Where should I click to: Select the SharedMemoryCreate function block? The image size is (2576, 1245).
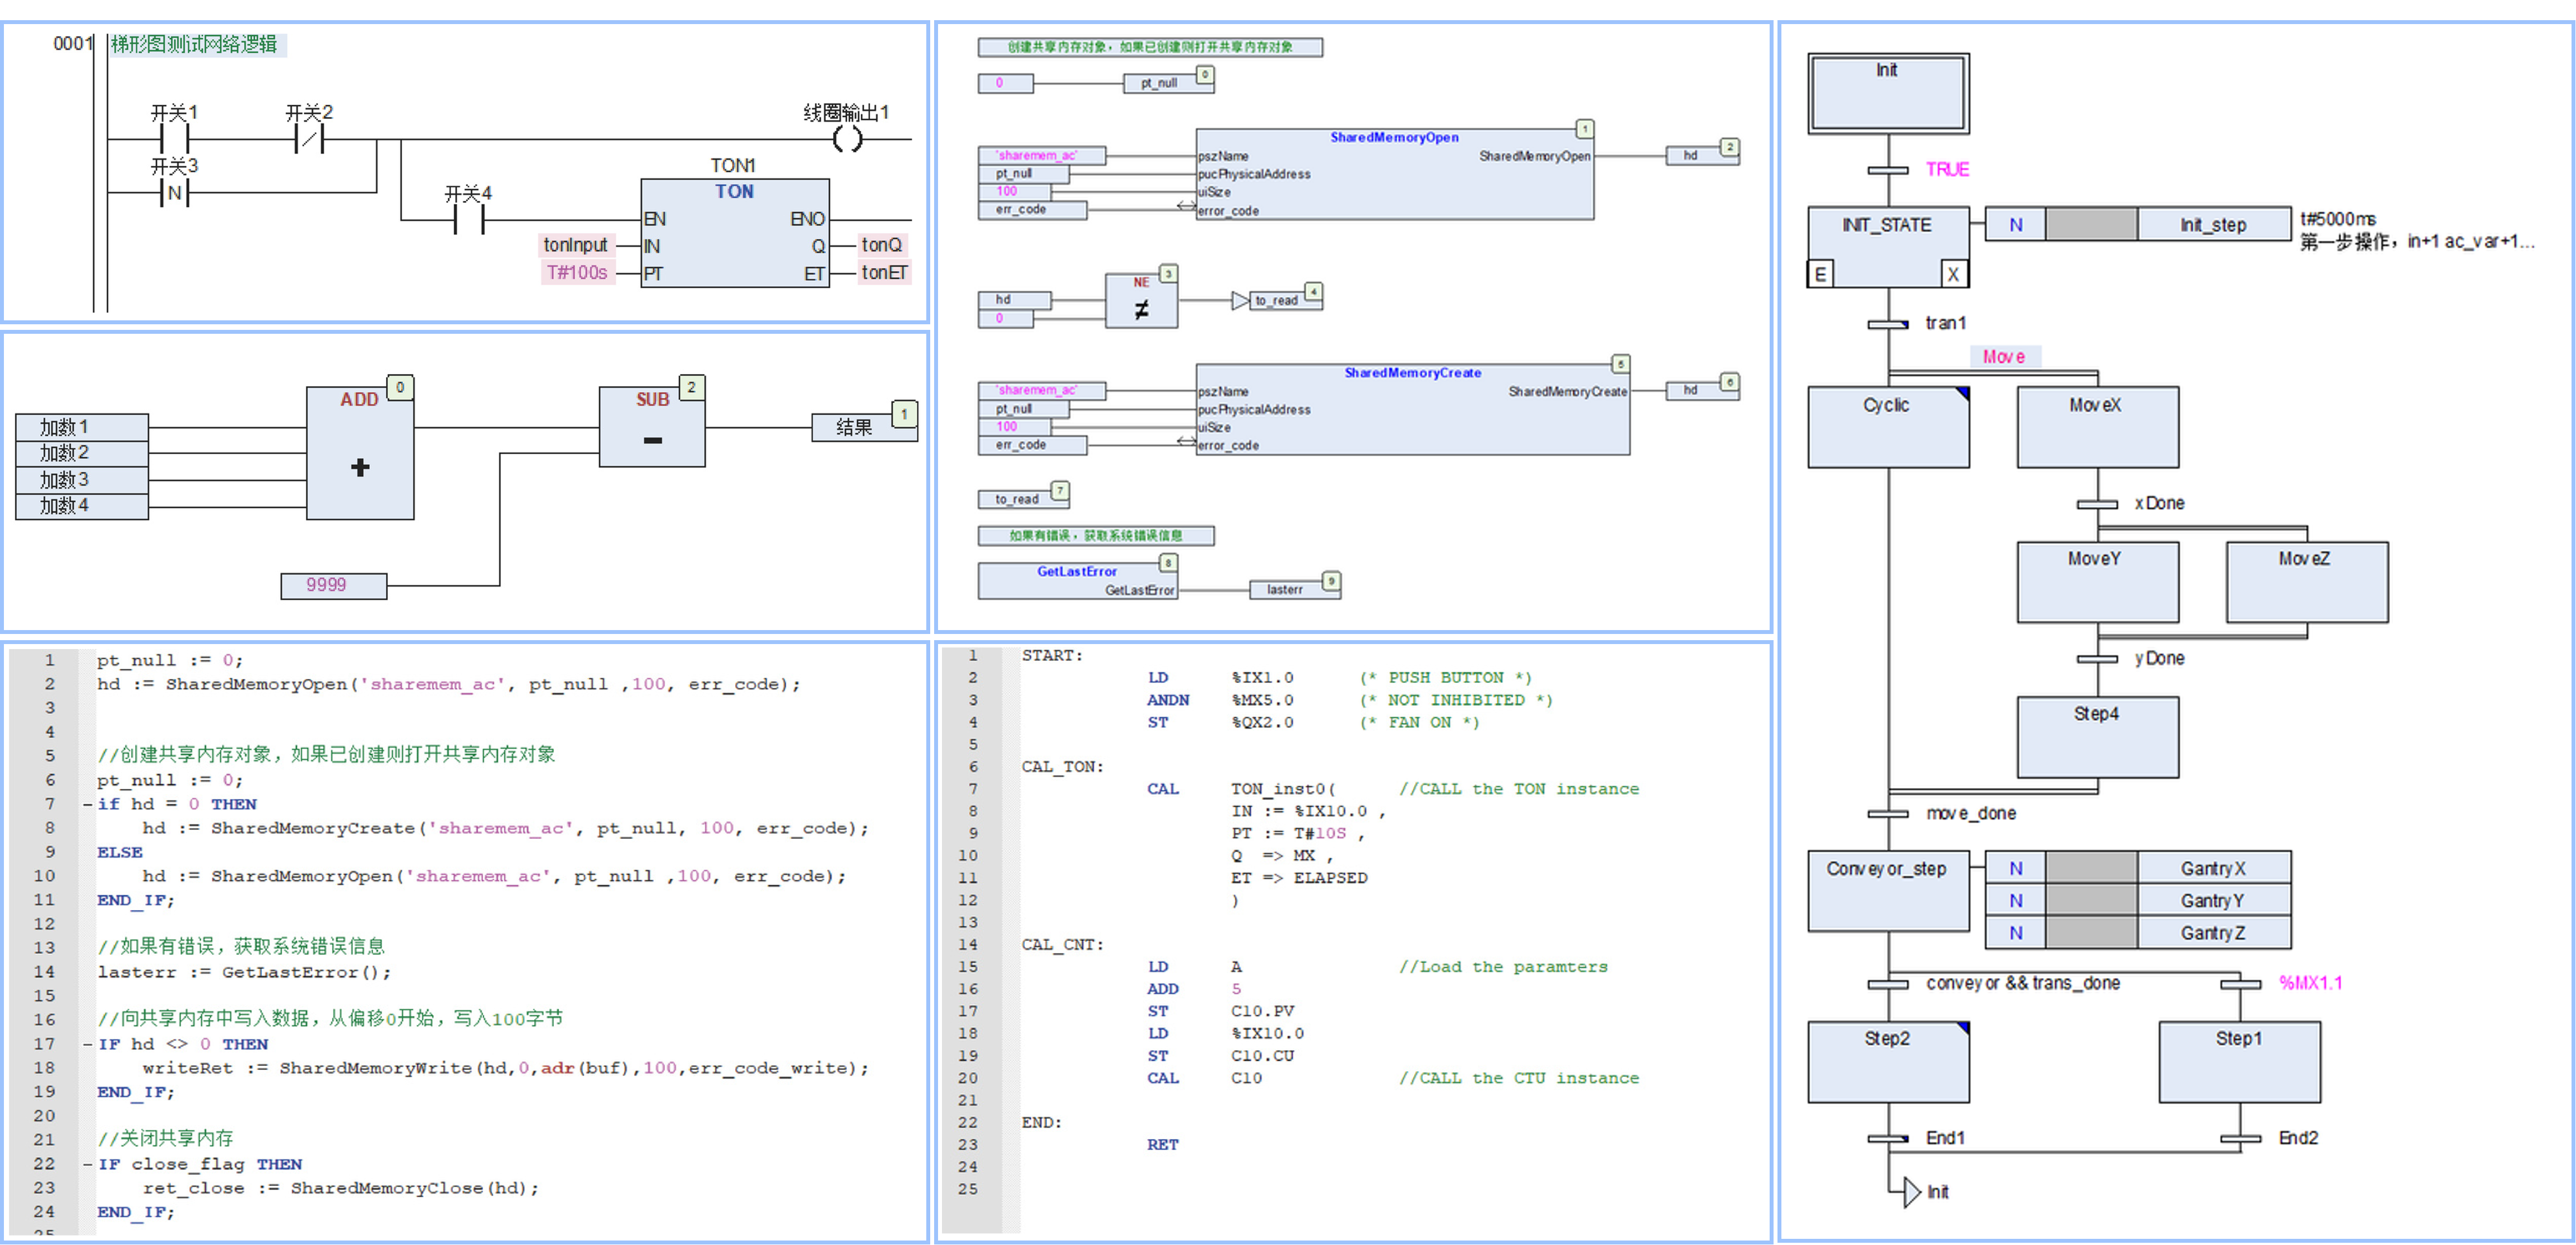[x=1413, y=409]
